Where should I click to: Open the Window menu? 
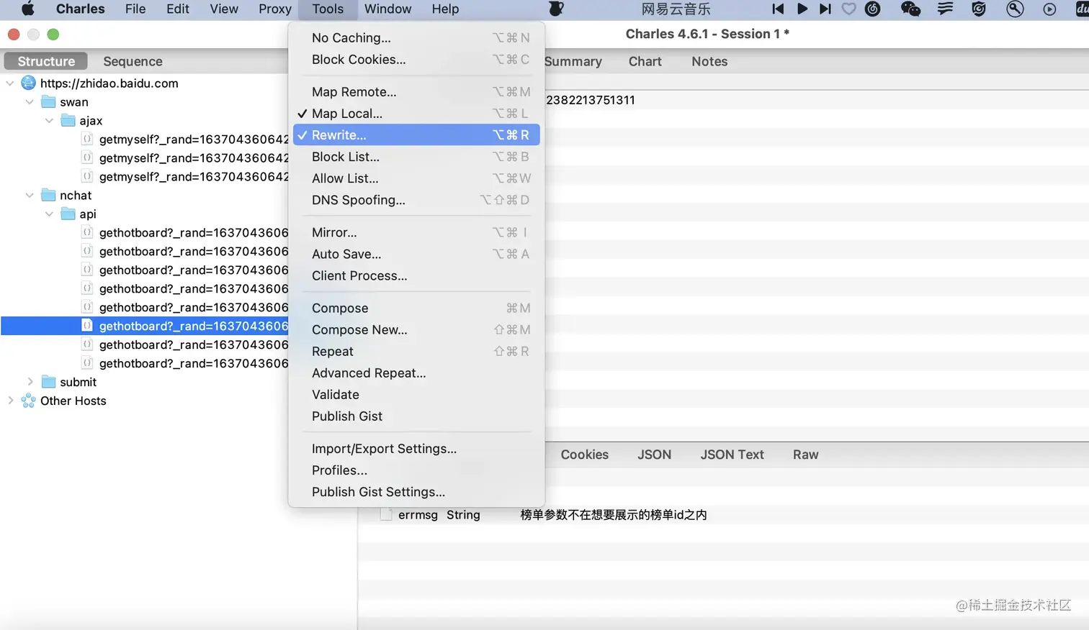tap(387, 9)
